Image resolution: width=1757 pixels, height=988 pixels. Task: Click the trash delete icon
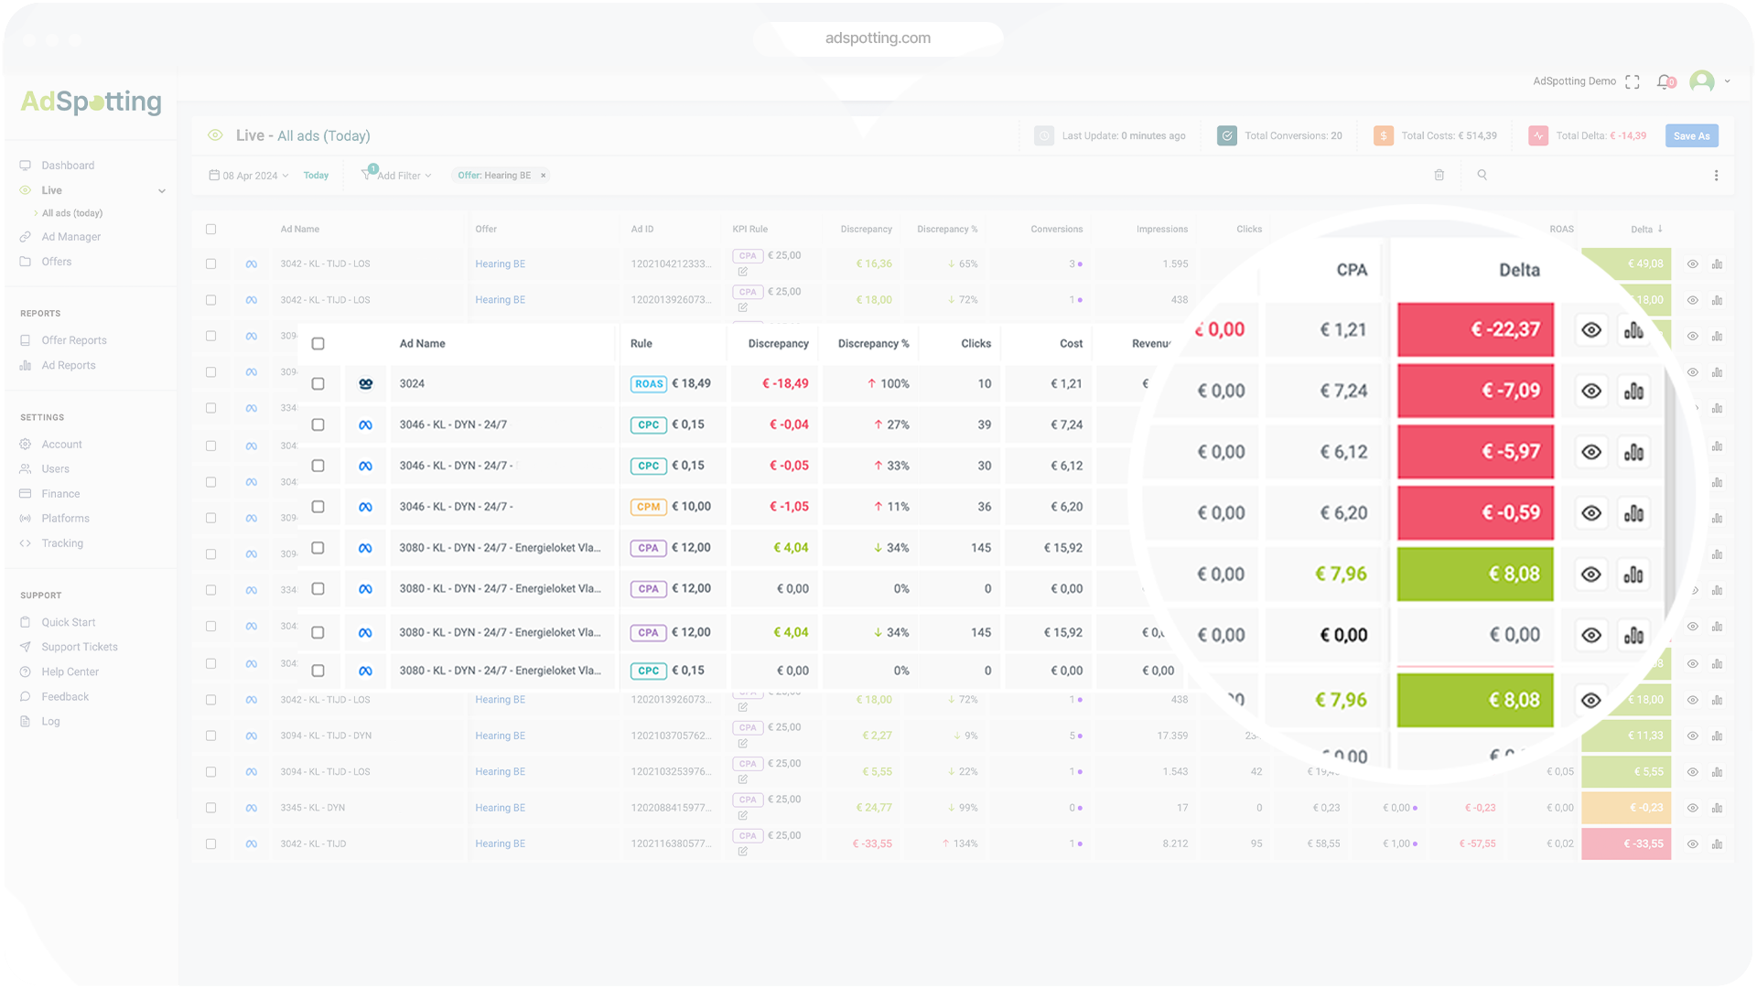coord(1439,175)
